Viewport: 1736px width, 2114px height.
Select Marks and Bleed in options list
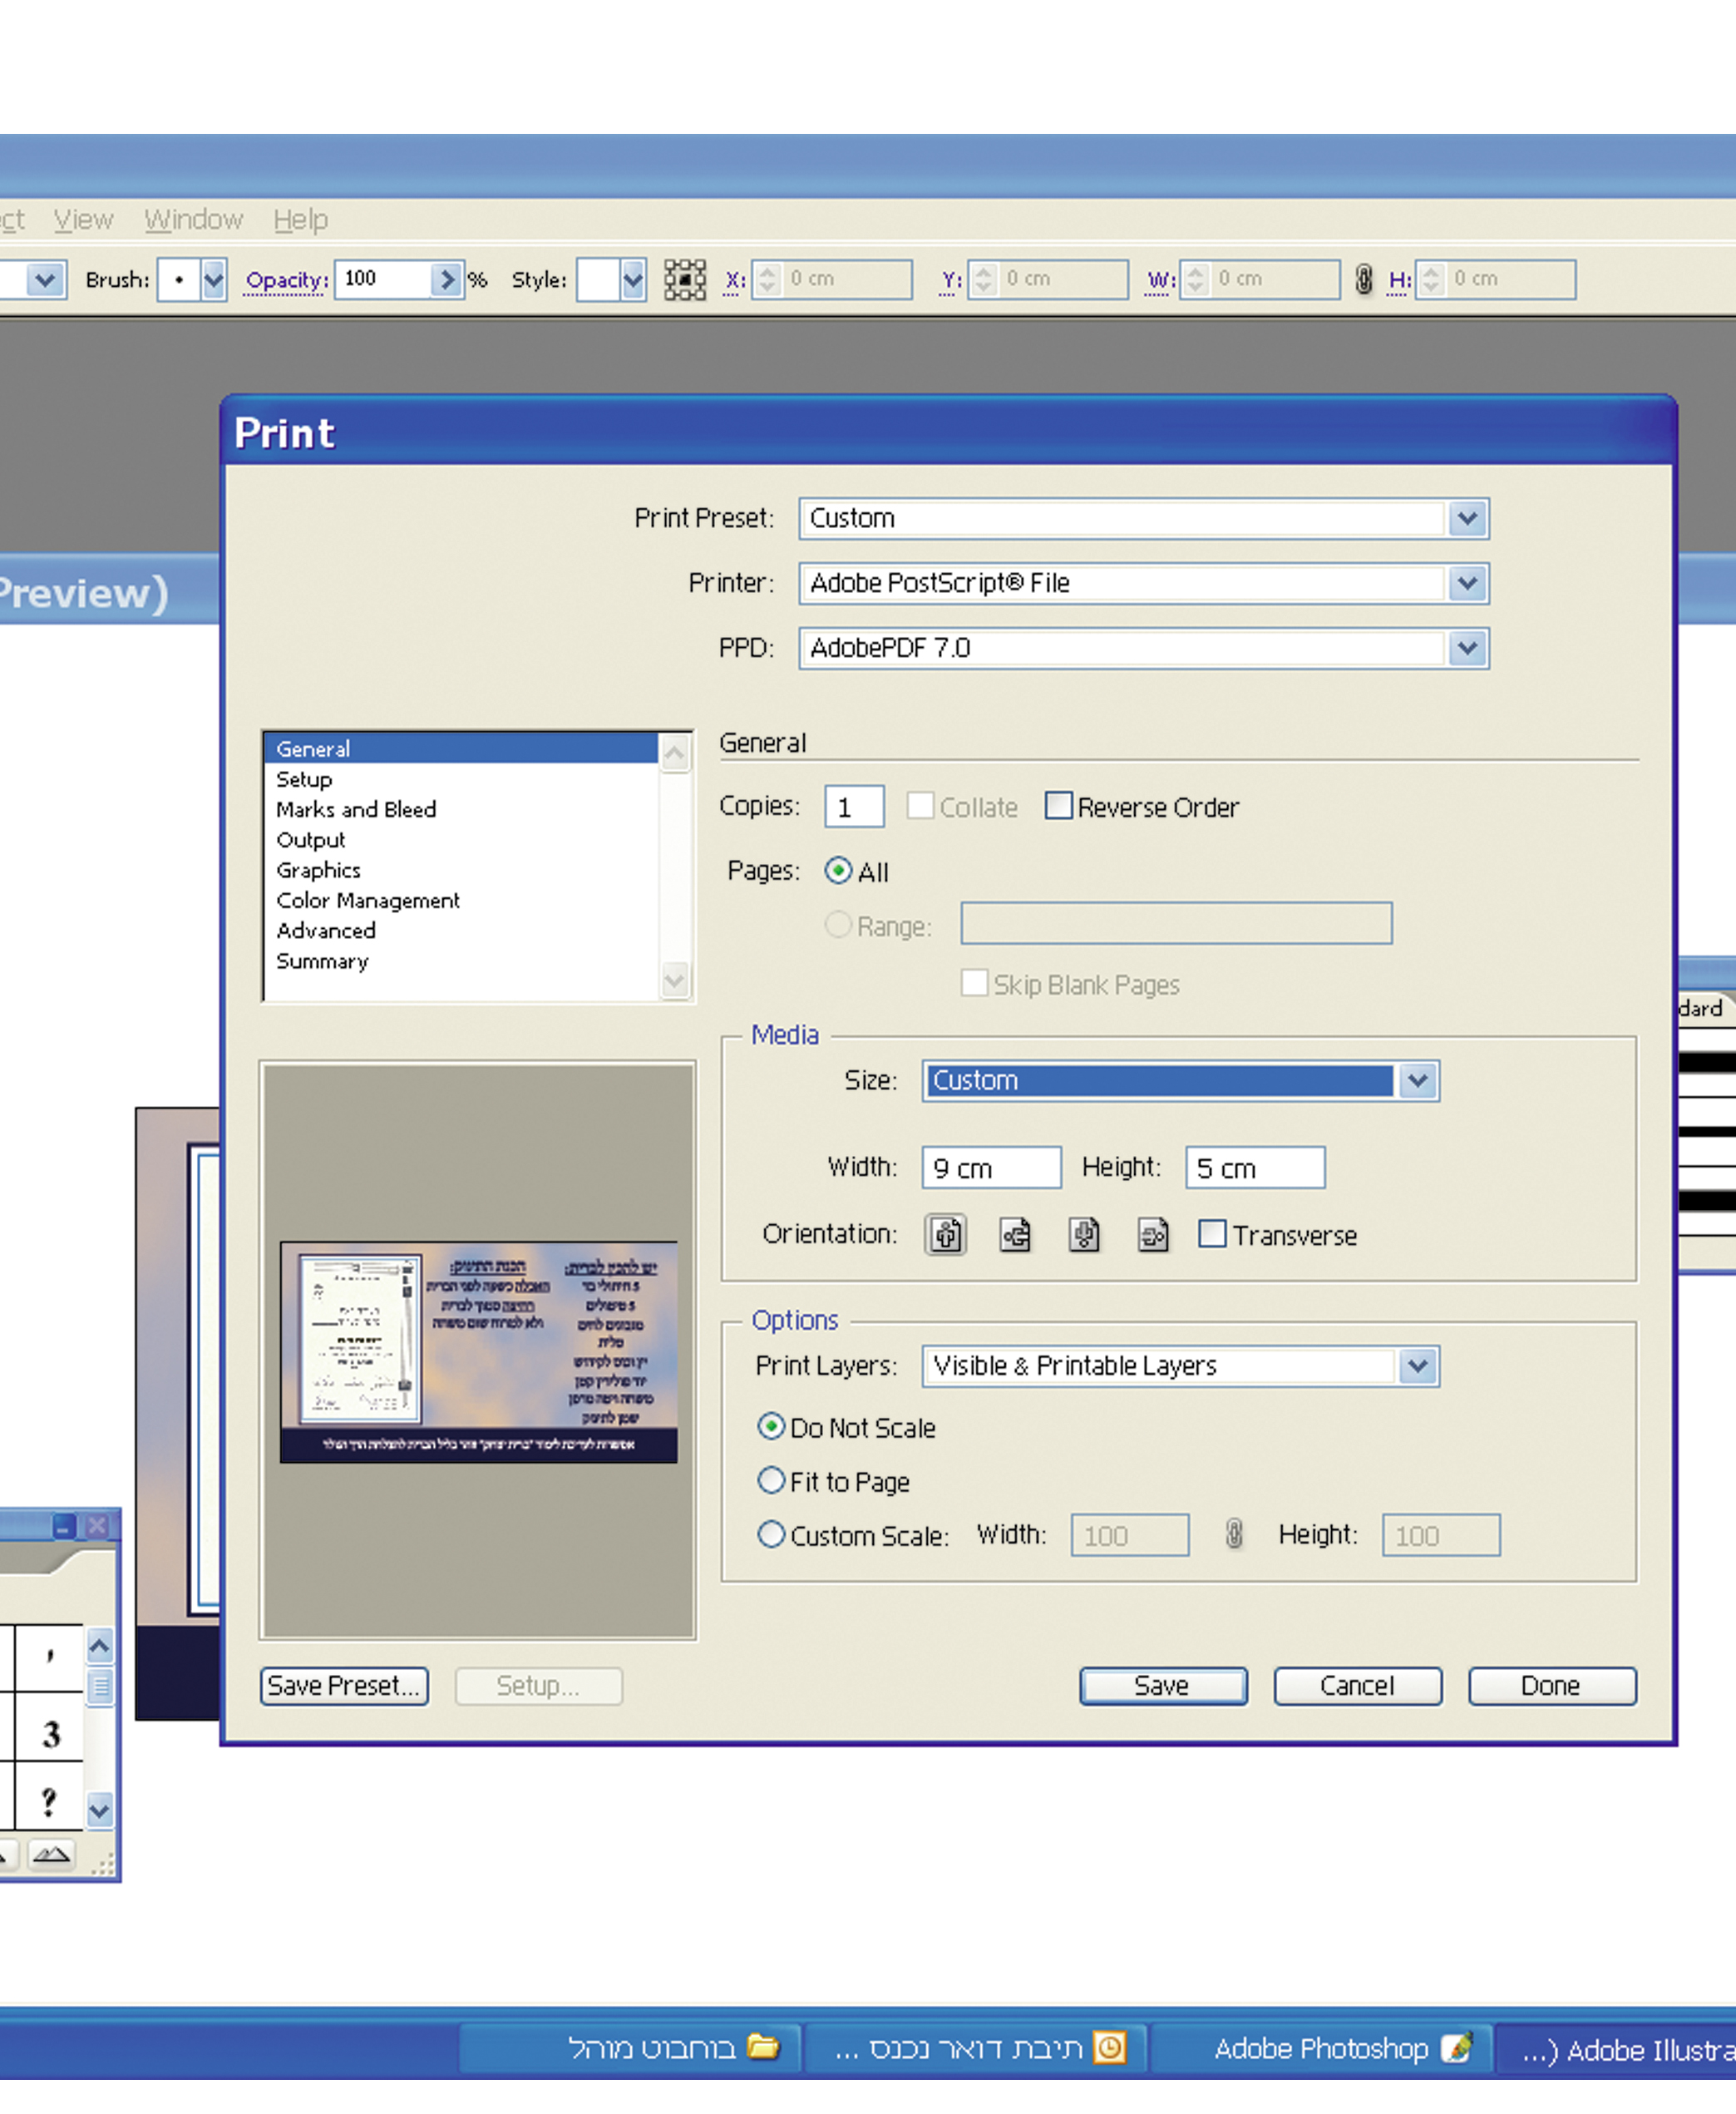(x=356, y=809)
